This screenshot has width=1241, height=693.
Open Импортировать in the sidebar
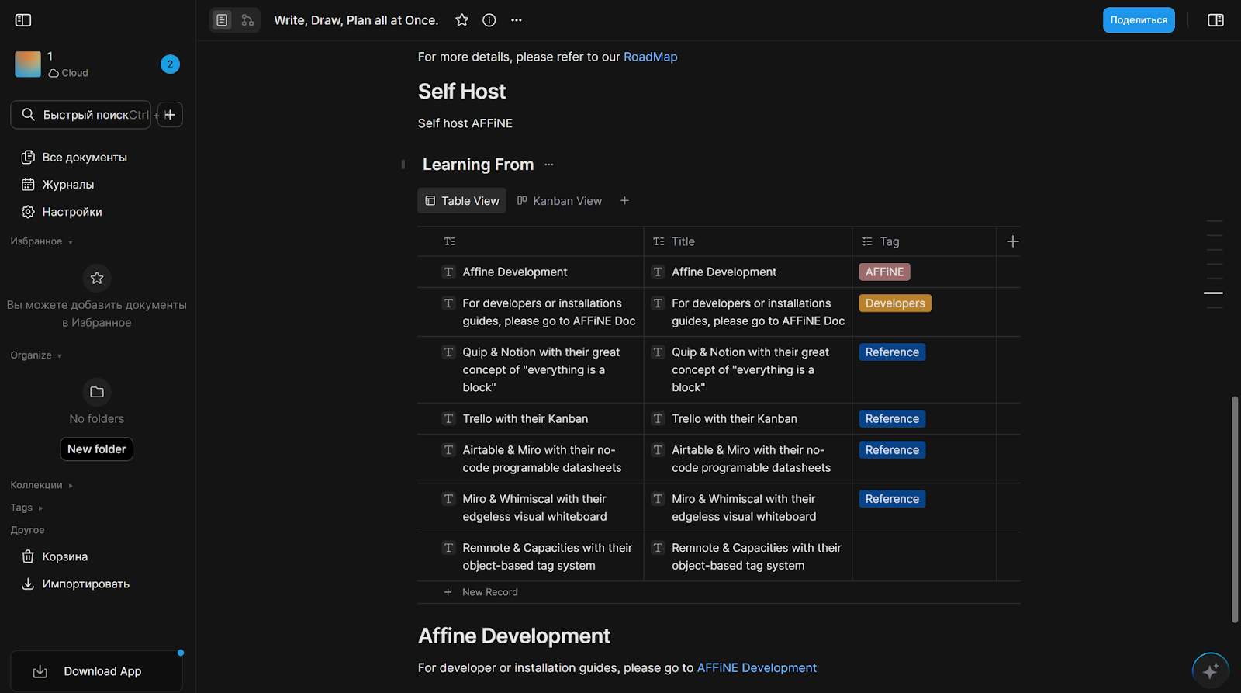tap(98, 584)
